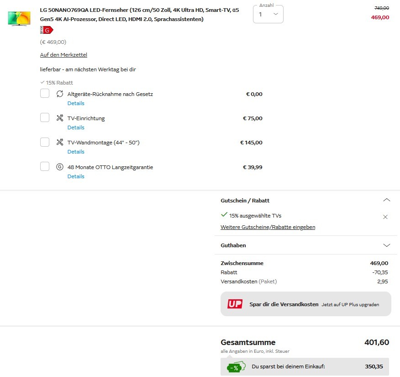The height and width of the screenshot is (377, 400).
Task: Click the guarantee G circle icon
Action: (60, 167)
